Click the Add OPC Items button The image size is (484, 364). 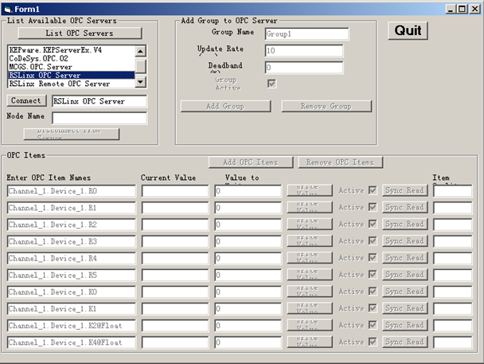click(x=251, y=162)
